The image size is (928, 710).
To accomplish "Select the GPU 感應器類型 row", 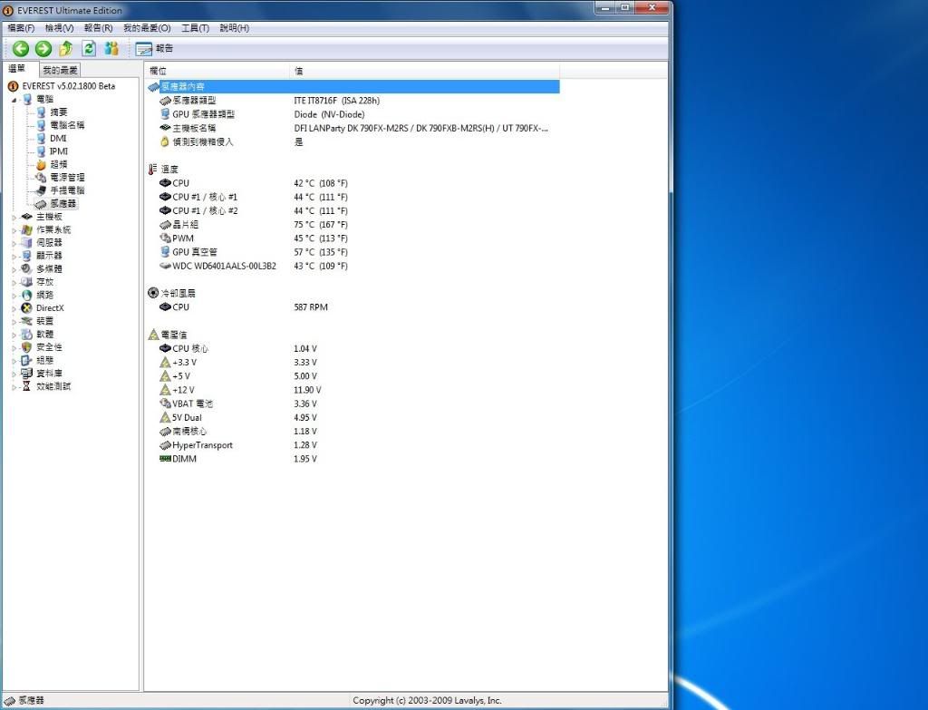I will point(353,114).
